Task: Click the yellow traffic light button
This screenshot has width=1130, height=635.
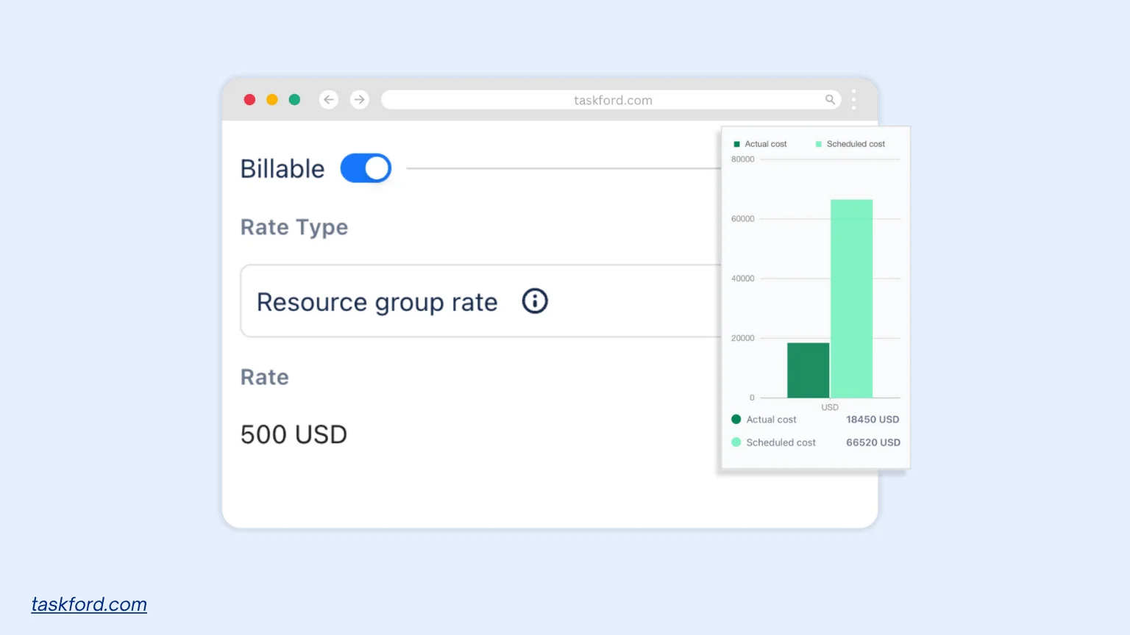Action: click(271, 99)
